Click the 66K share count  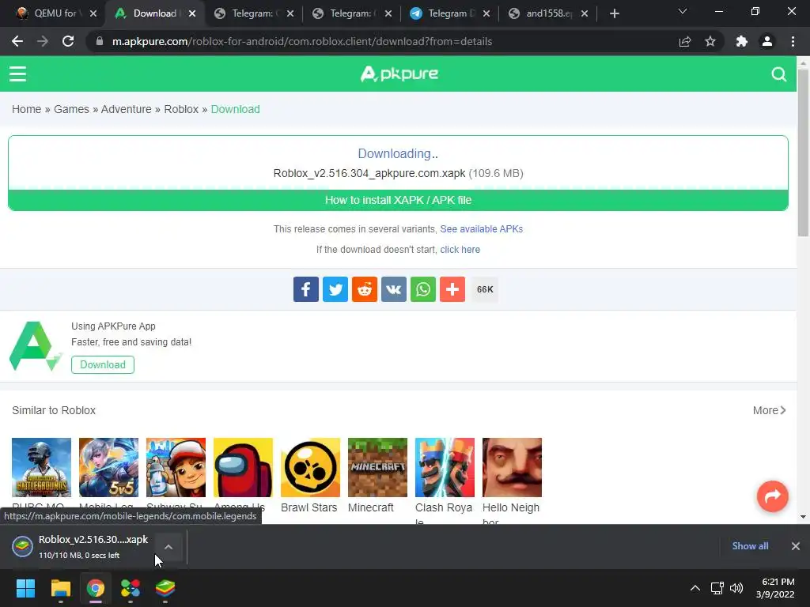485,289
